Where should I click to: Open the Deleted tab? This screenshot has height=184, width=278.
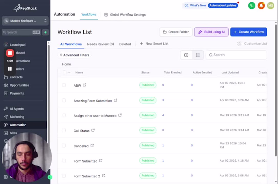[125, 44]
